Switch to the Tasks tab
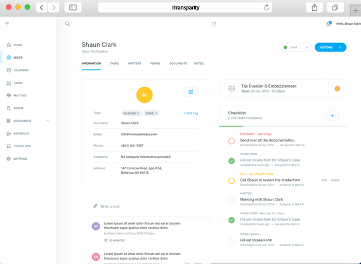The width and height of the screenshot is (361, 264). 114,63
